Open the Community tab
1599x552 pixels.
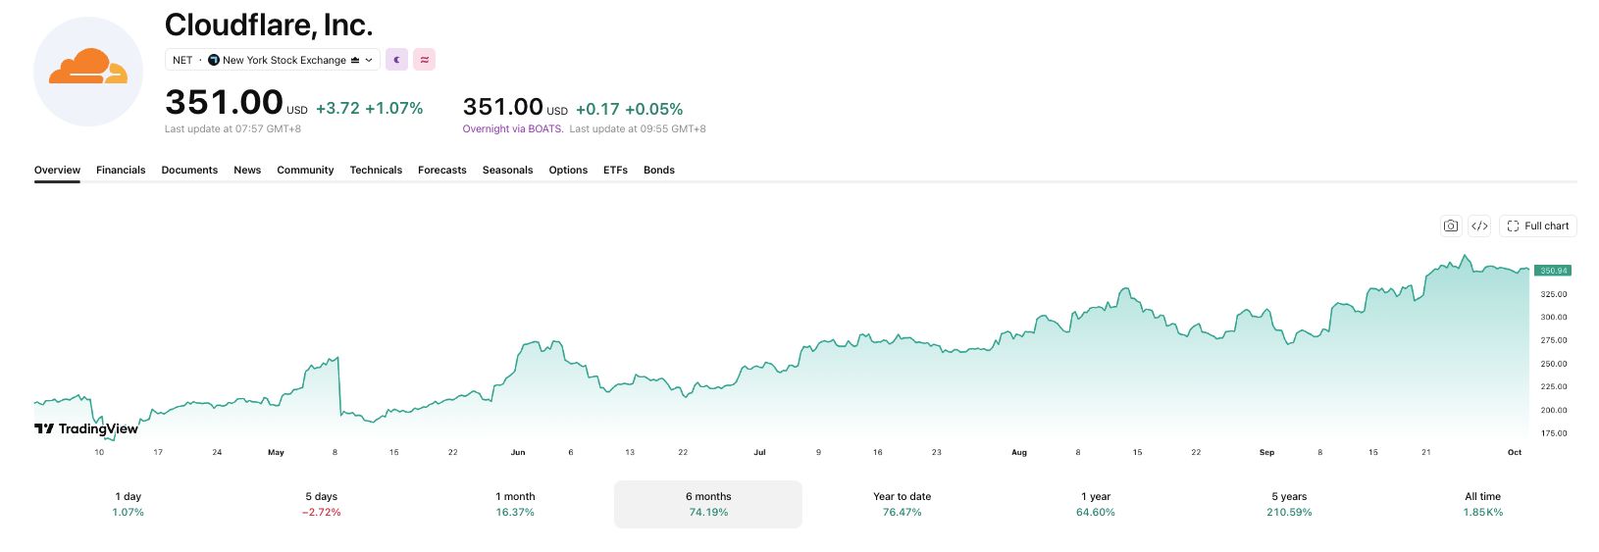click(305, 170)
